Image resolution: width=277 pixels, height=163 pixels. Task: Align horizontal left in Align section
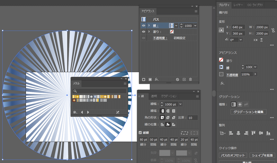tap(231, 133)
